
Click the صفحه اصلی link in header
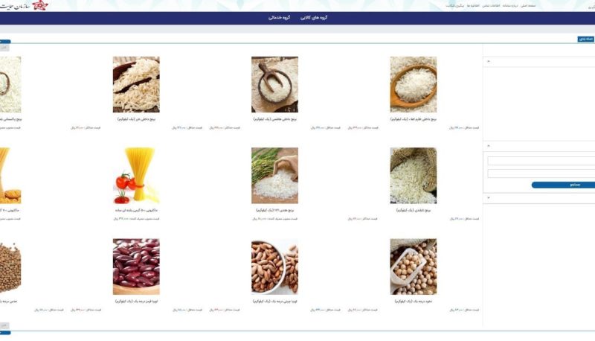(x=528, y=6)
